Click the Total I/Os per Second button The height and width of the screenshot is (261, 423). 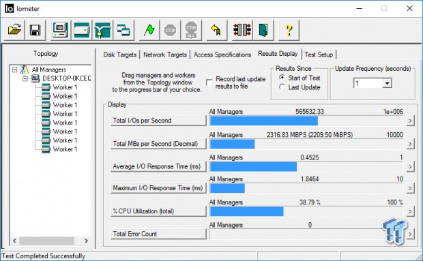coord(158,121)
